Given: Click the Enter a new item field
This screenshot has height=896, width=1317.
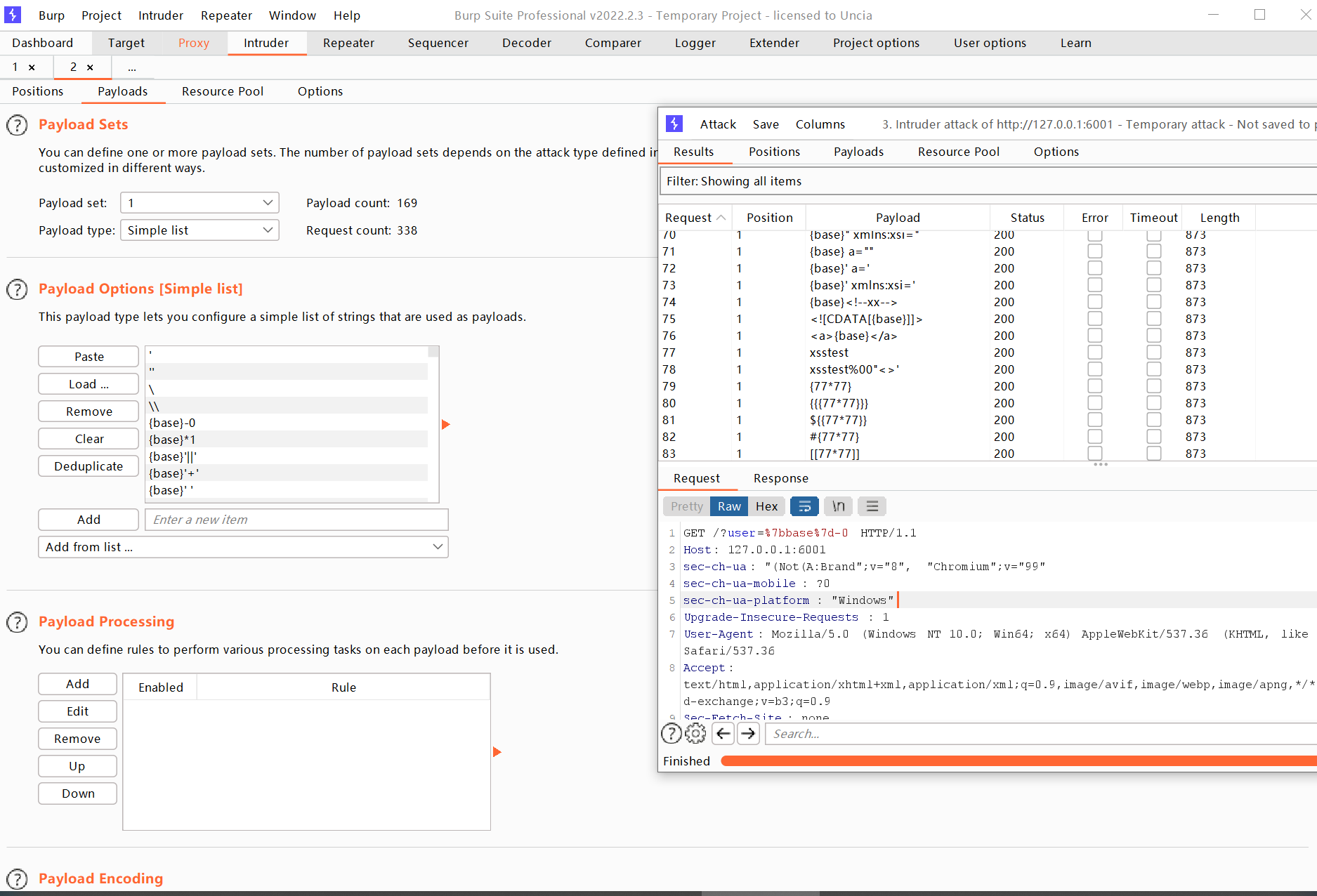Looking at the screenshot, I should pyautogui.click(x=296, y=520).
